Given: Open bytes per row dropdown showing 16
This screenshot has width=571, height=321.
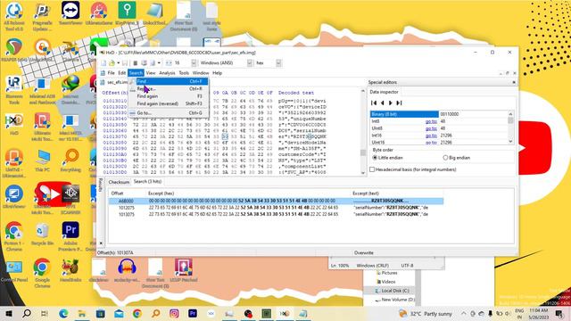Looking at the screenshot, I should click(x=194, y=63).
